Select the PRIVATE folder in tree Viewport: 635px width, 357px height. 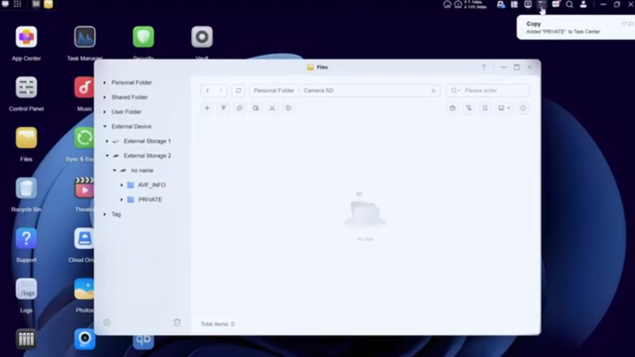pos(150,200)
